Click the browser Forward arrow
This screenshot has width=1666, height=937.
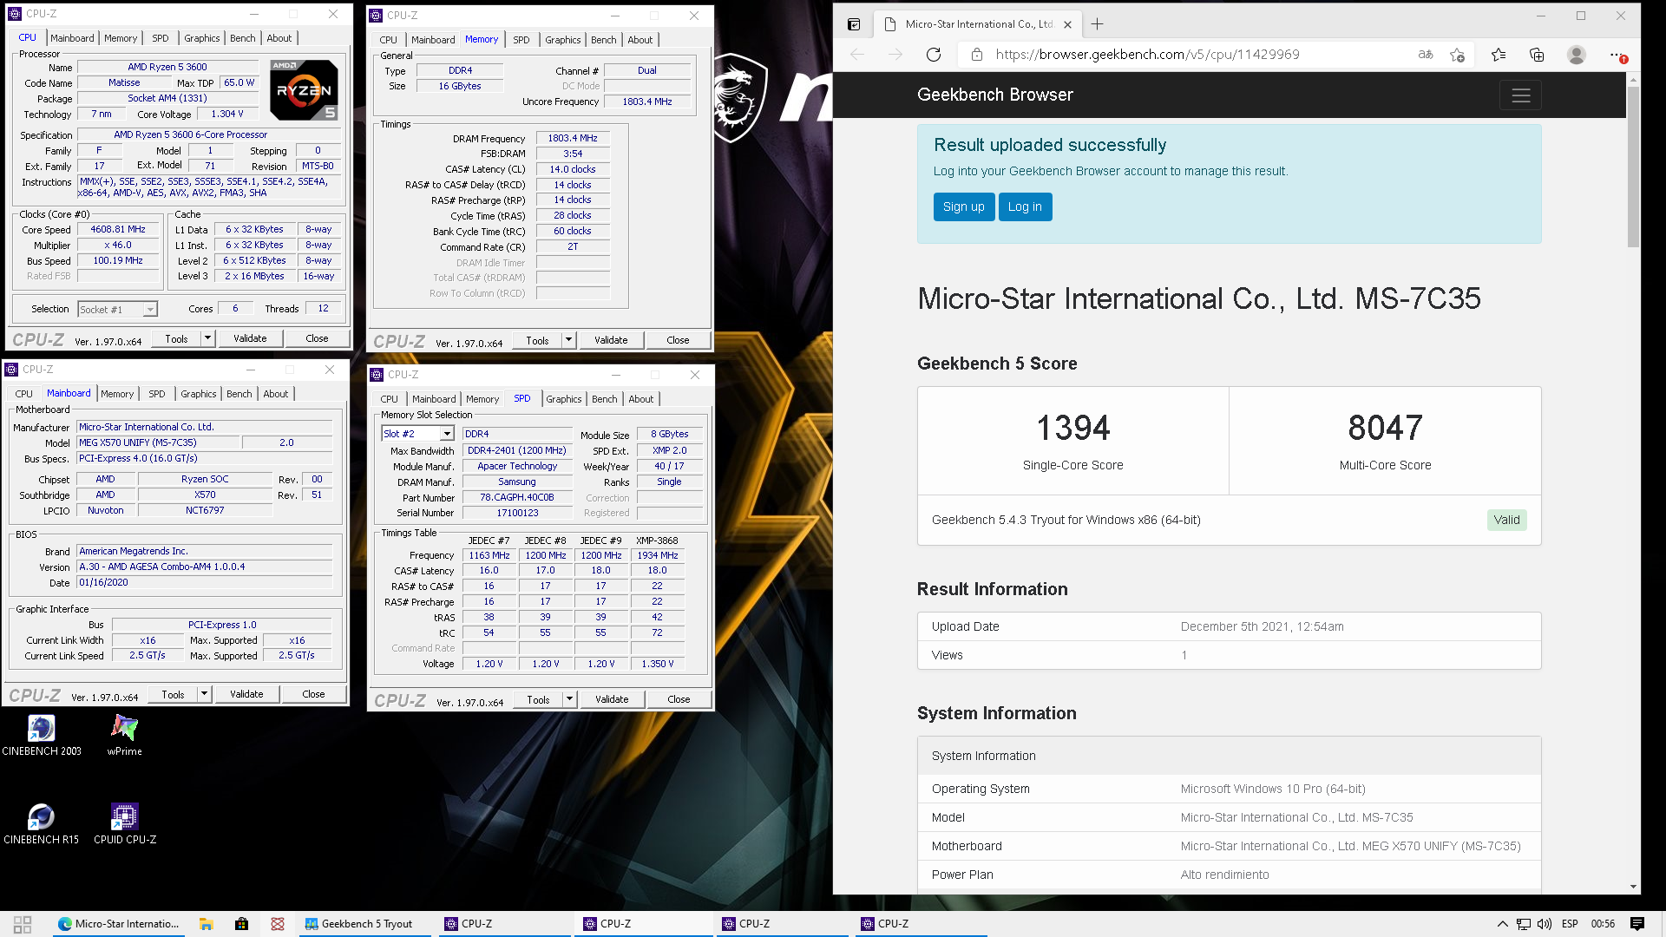tap(895, 55)
